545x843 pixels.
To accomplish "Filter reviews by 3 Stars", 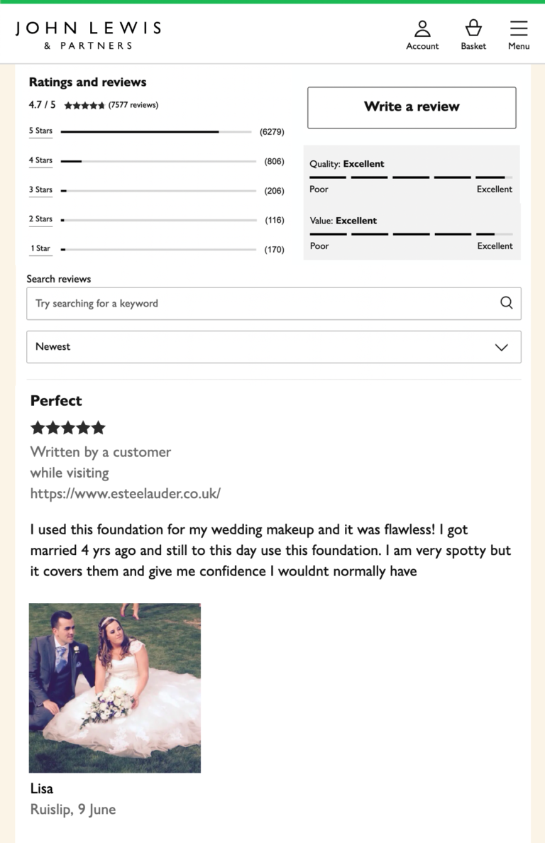I will (40, 190).
